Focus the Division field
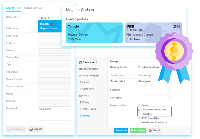This screenshot has width=200, height=139. coord(55,102)
